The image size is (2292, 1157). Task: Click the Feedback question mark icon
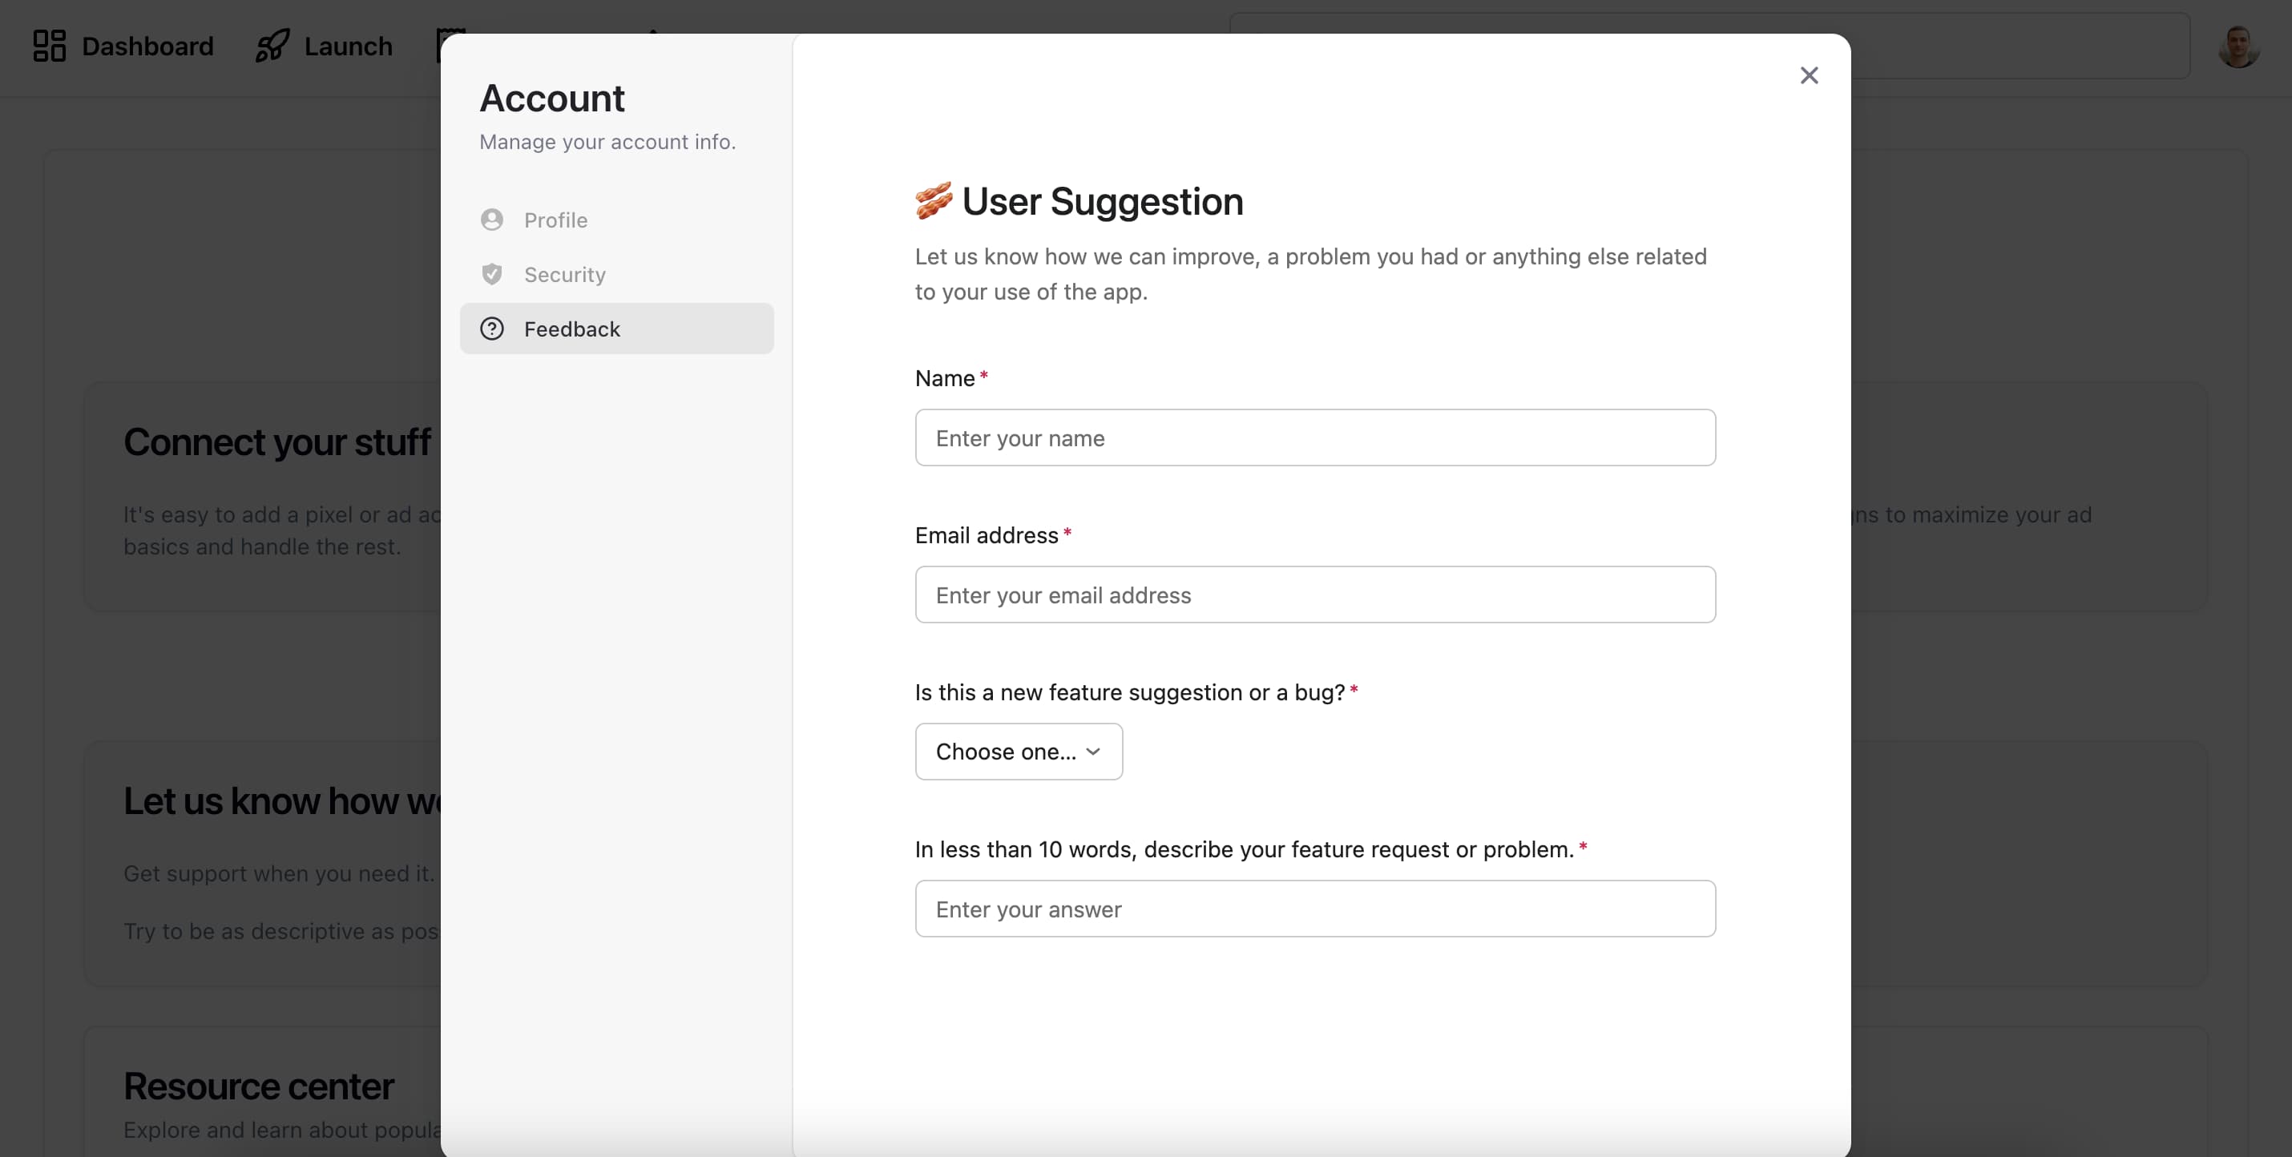(492, 329)
